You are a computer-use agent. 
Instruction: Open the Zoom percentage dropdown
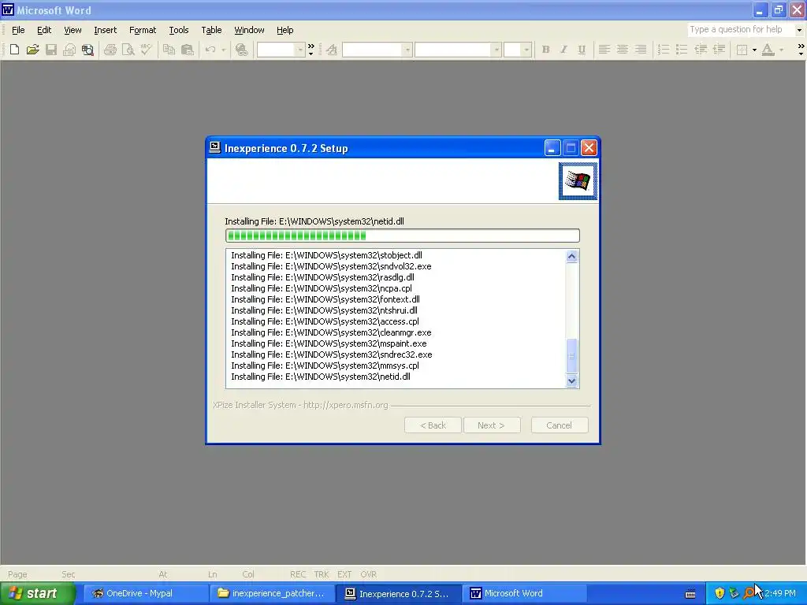click(300, 50)
